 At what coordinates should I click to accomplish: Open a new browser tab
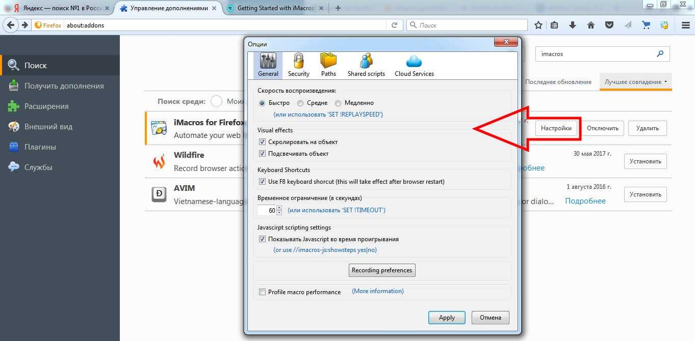click(x=338, y=8)
